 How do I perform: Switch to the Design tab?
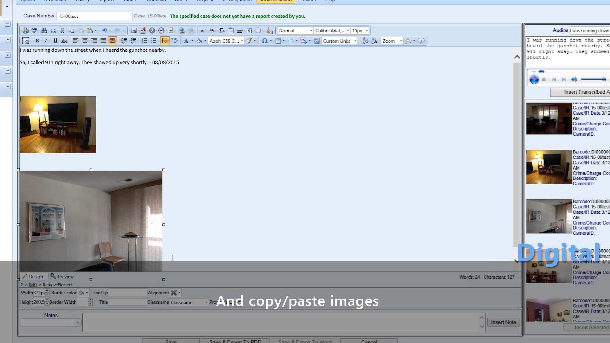[33, 276]
